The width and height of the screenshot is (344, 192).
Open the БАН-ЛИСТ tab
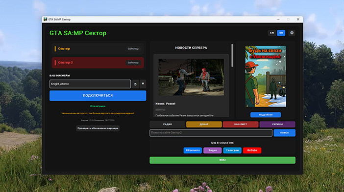(241, 124)
